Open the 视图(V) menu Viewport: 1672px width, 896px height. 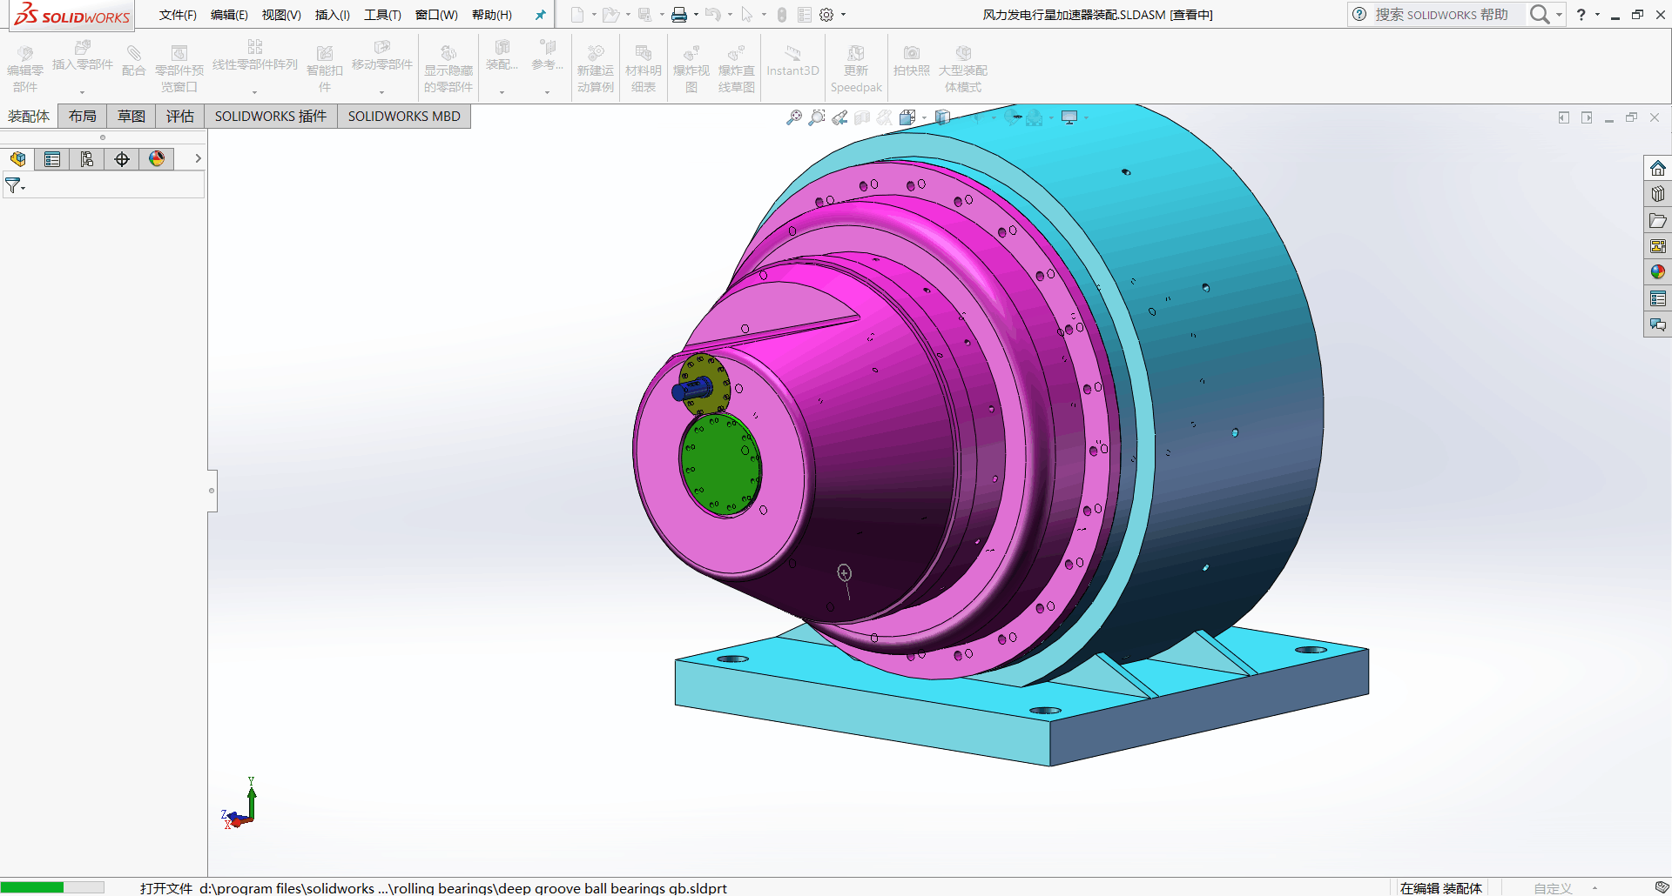click(281, 15)
